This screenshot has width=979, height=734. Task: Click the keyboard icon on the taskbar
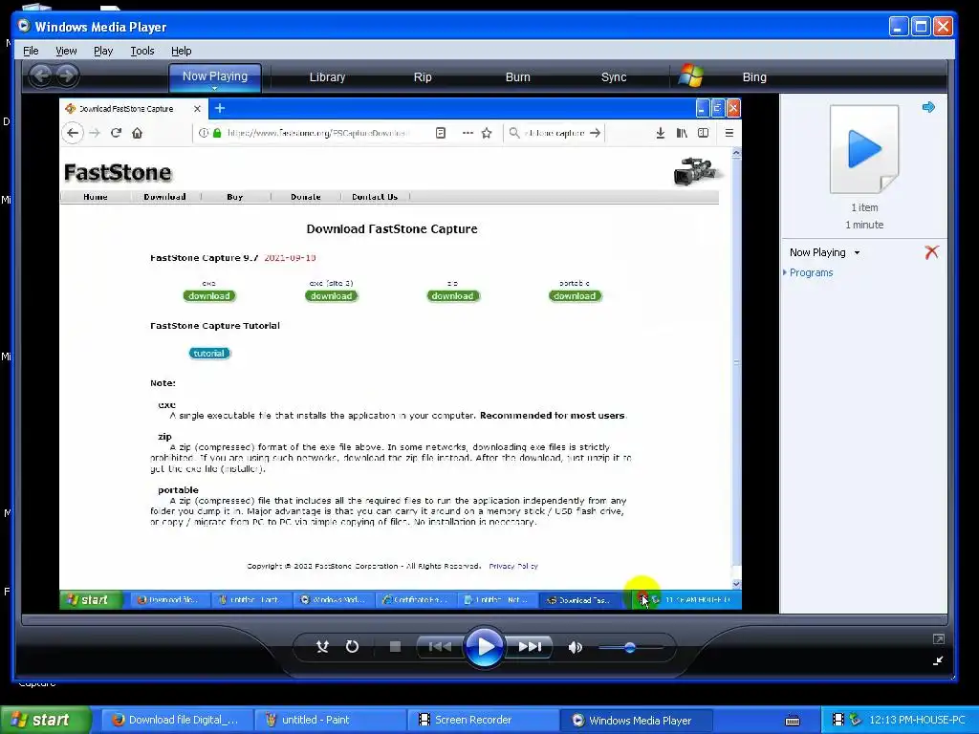(793, 721)
